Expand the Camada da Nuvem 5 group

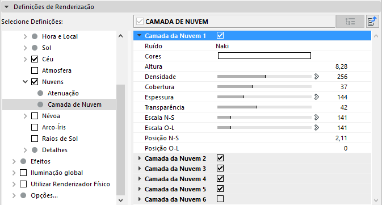(x=140, y=189)
